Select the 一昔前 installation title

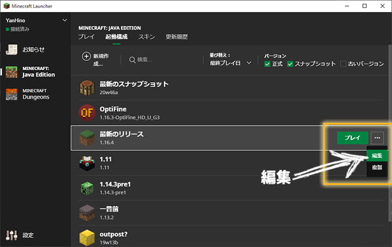(109, 209)
